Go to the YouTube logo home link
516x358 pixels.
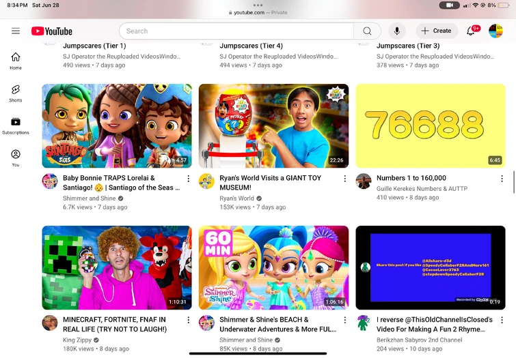[52, 31]
